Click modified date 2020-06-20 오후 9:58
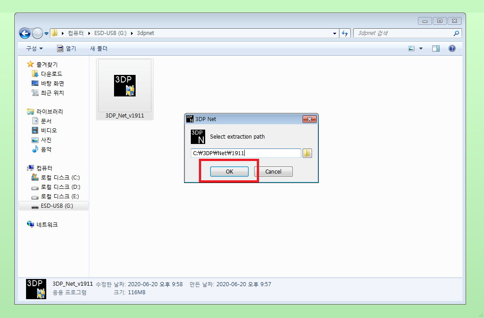This screenshot has width=484, height=318. pyautogui.click(x=155, y=284)
